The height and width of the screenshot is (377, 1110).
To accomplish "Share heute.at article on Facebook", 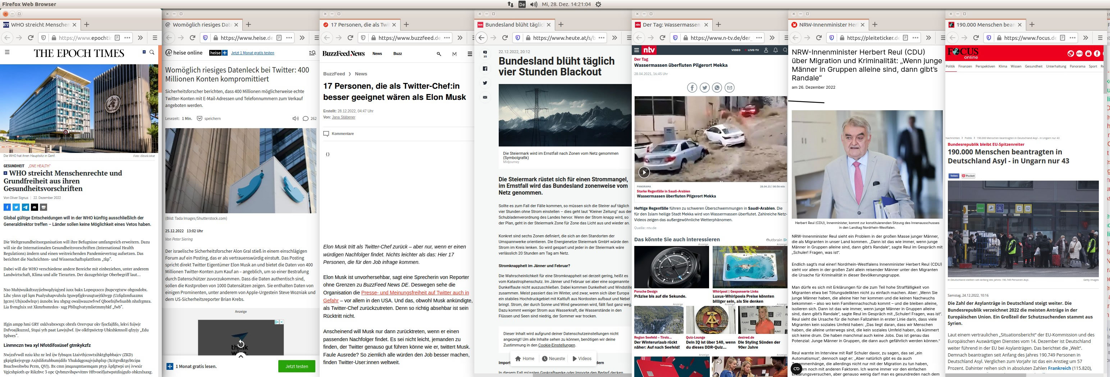I will pos(485,69).
